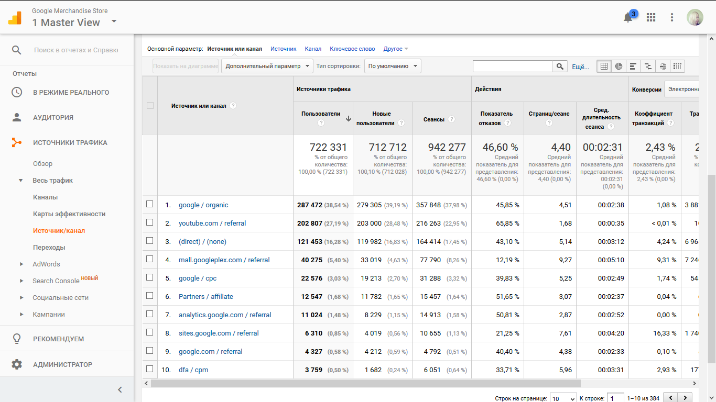This screenshot has width=716, height=402.
Task: Switch to the pie chart percentage view
Action: (x=618, y=66)
